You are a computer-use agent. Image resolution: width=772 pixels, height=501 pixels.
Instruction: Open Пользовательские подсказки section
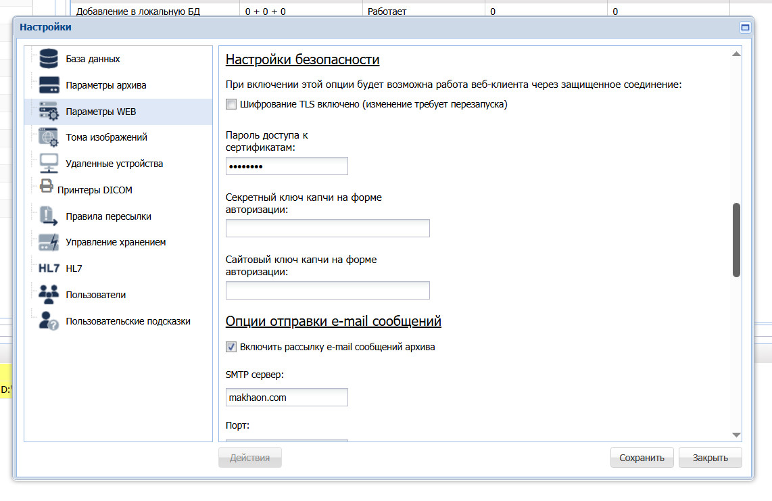(128, 321)
